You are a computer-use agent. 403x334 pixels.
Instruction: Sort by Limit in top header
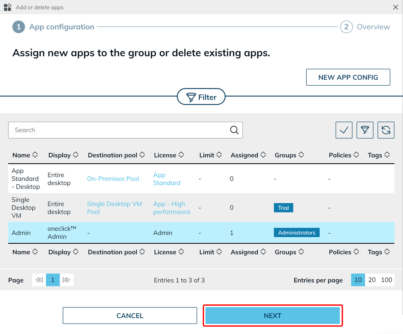211,155
